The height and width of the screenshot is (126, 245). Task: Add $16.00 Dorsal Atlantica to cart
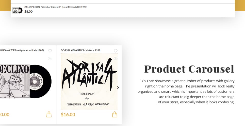(115, 114)
